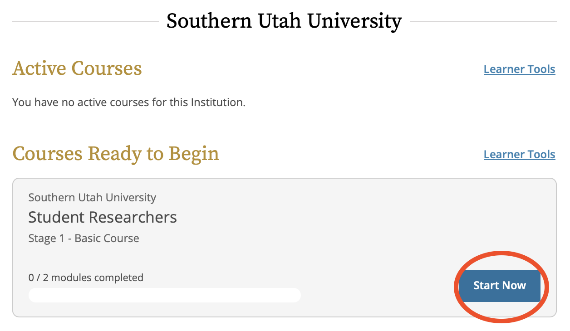Click the Active Courses section heading
This screenshot has width=570, height=331.
click(77, 68)
